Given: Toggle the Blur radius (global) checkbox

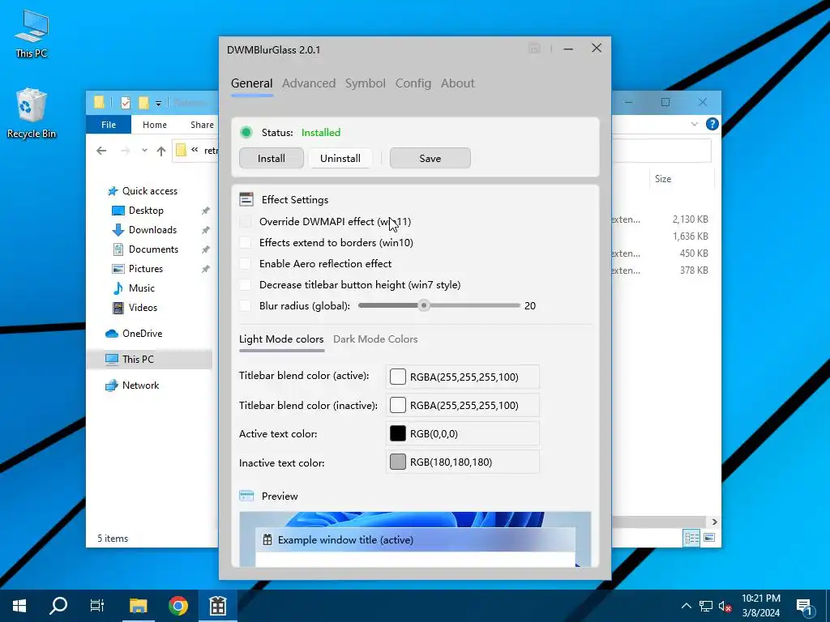Looking at the screenshot, I should (246, 305).
